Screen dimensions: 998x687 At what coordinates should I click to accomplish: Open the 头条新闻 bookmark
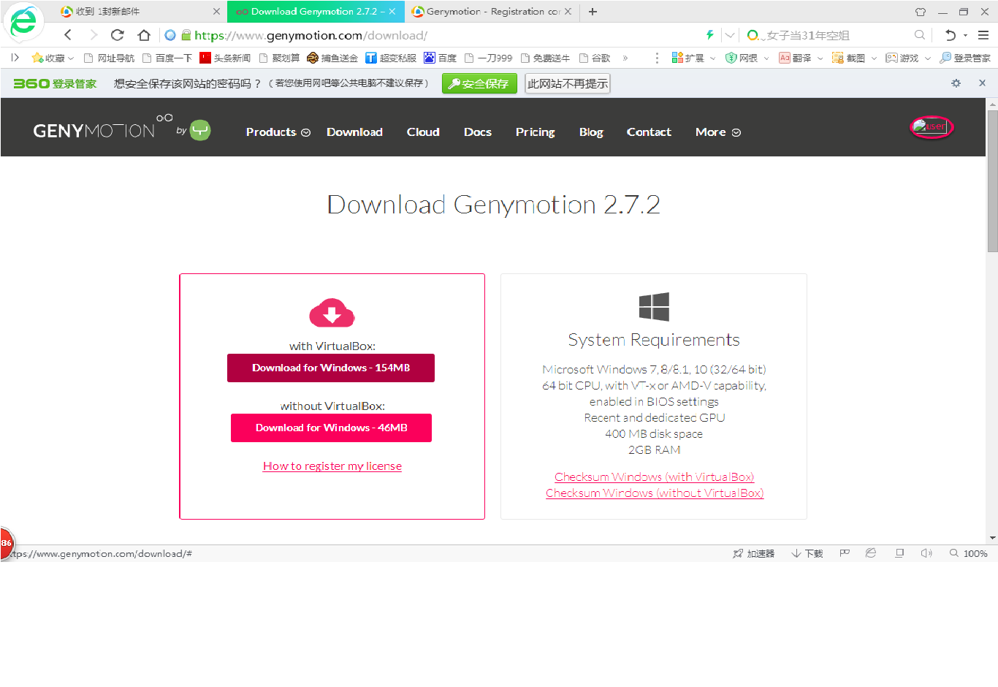coord(226,58)
